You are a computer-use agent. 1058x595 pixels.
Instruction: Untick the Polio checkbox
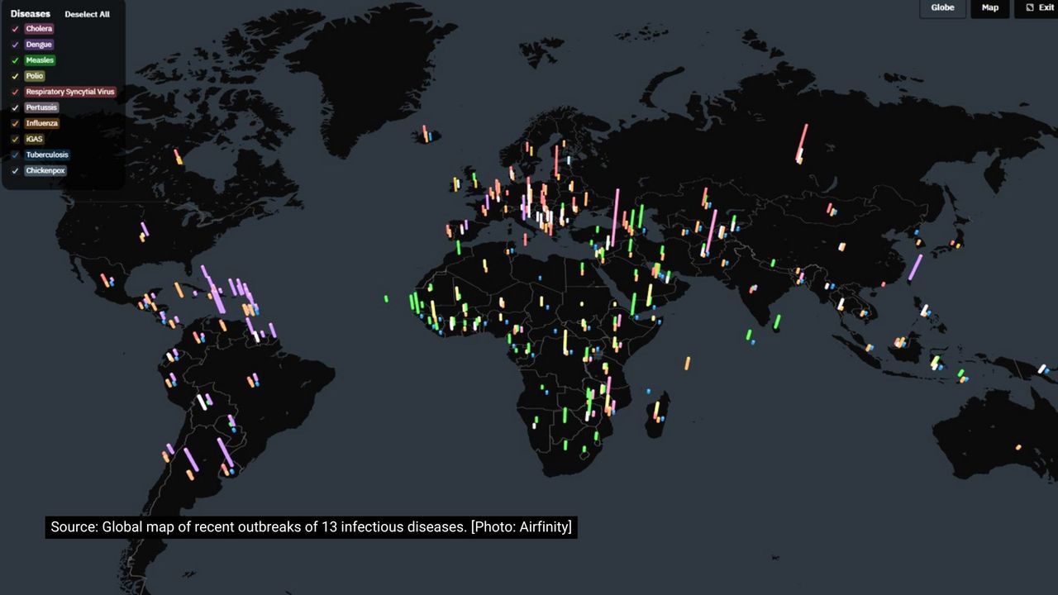coord(15,76)
